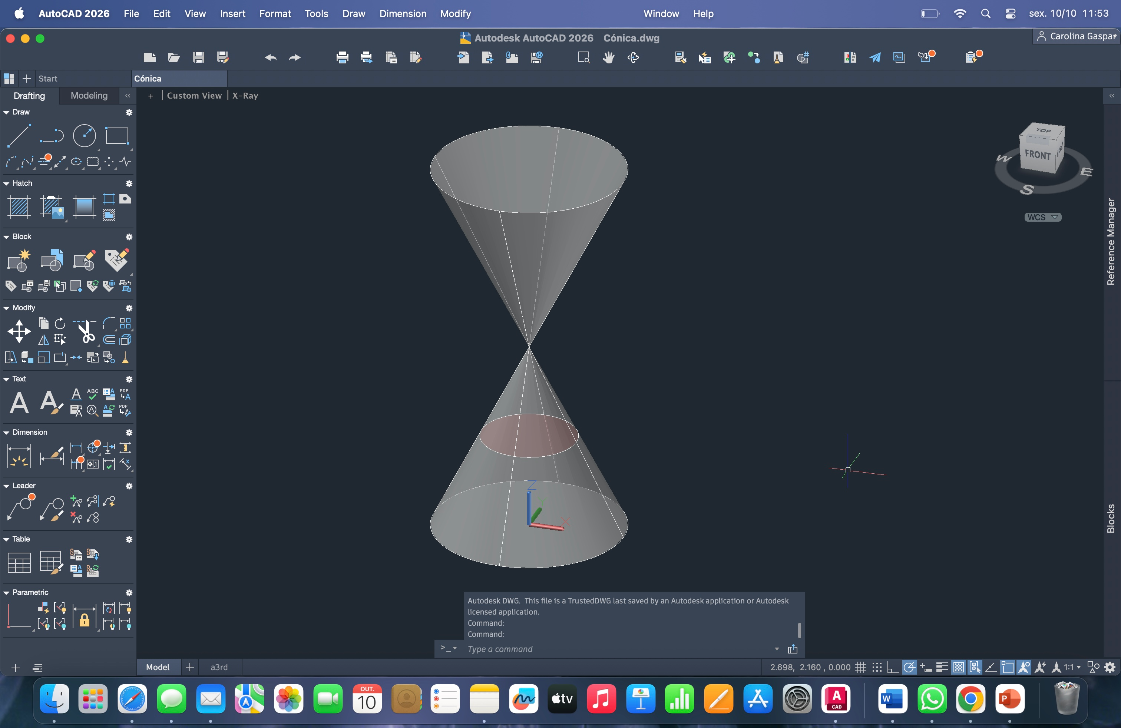The width and height of the screenshot is (1121, 728).
Task: Collapse the Hatch panel section
Action: pos(7,183)
